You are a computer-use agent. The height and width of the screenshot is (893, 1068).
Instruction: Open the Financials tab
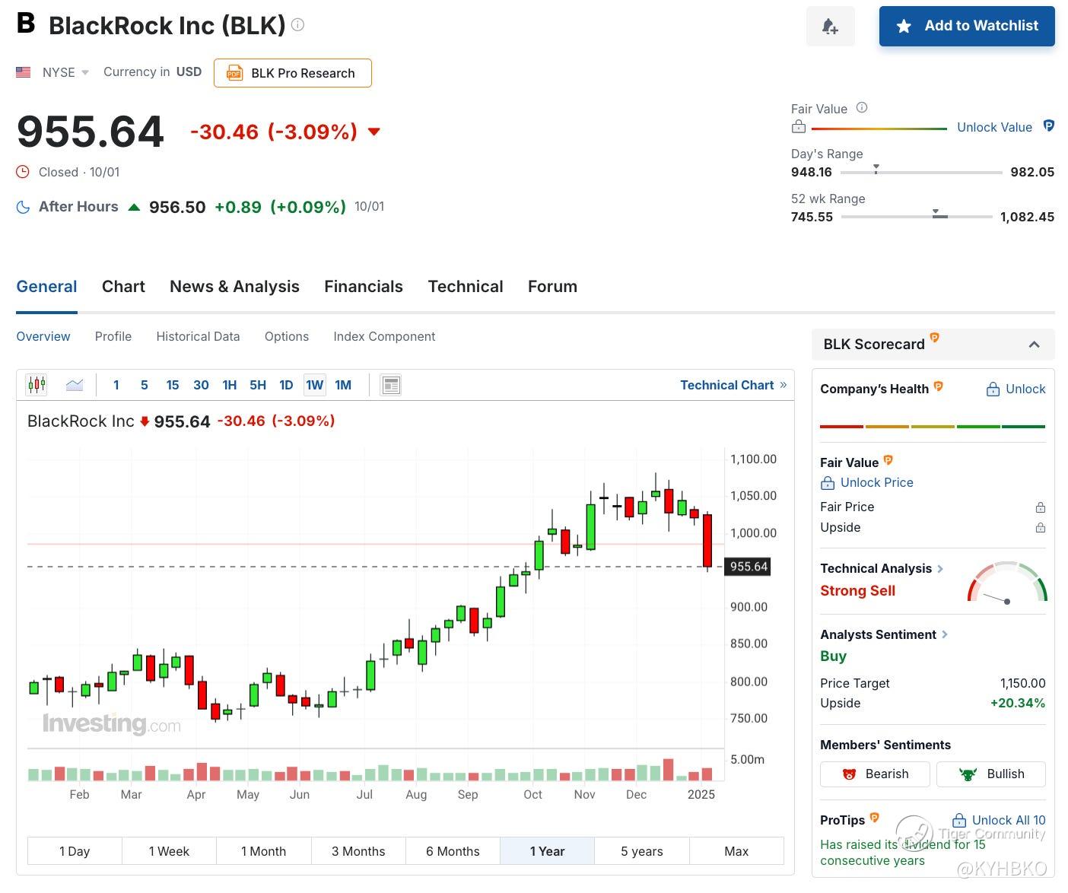click(364, 287)
